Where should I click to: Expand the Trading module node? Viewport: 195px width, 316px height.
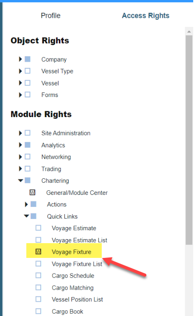click(21, 169)
